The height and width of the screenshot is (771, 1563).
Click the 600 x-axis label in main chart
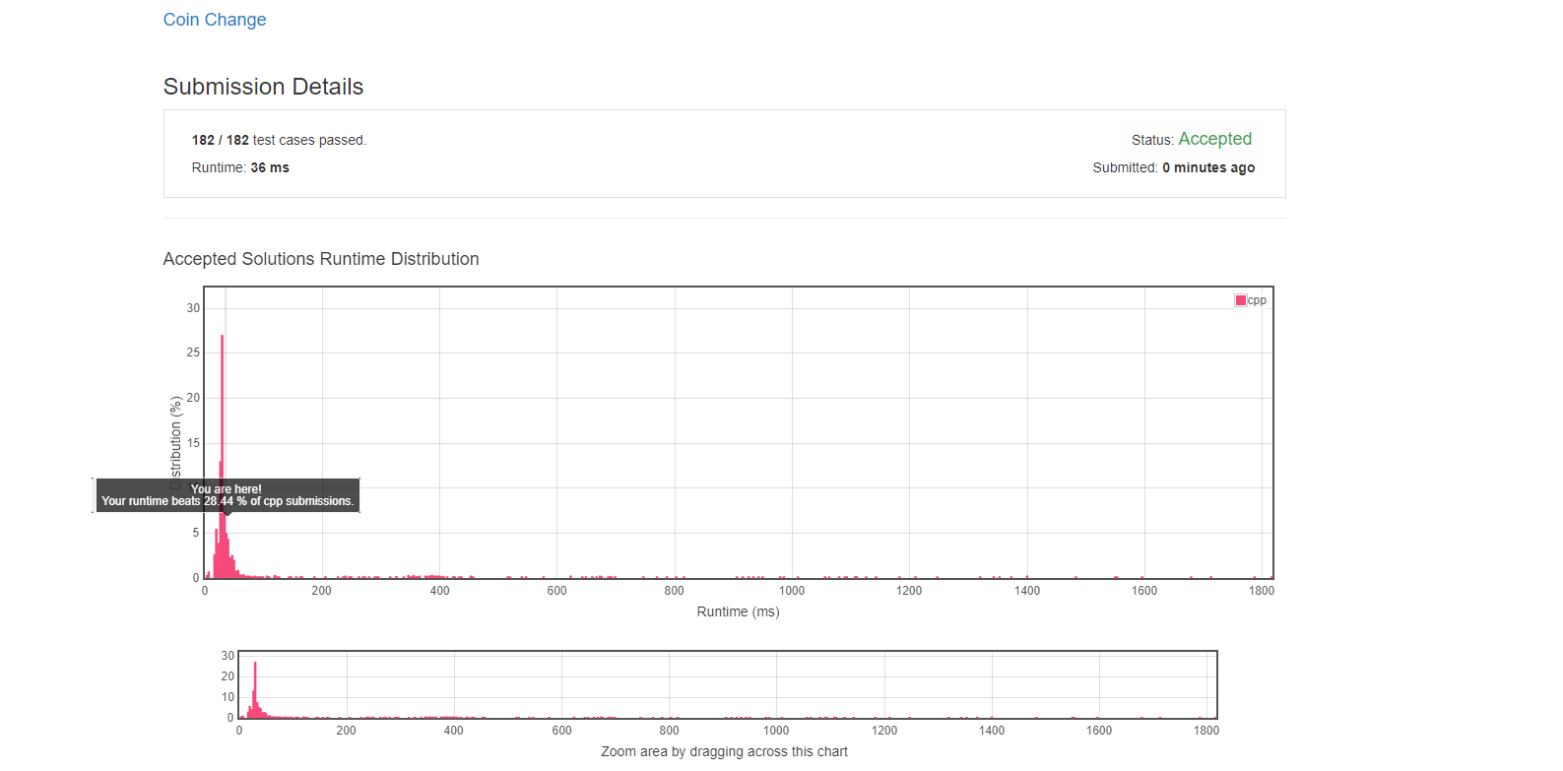point(556,591)
